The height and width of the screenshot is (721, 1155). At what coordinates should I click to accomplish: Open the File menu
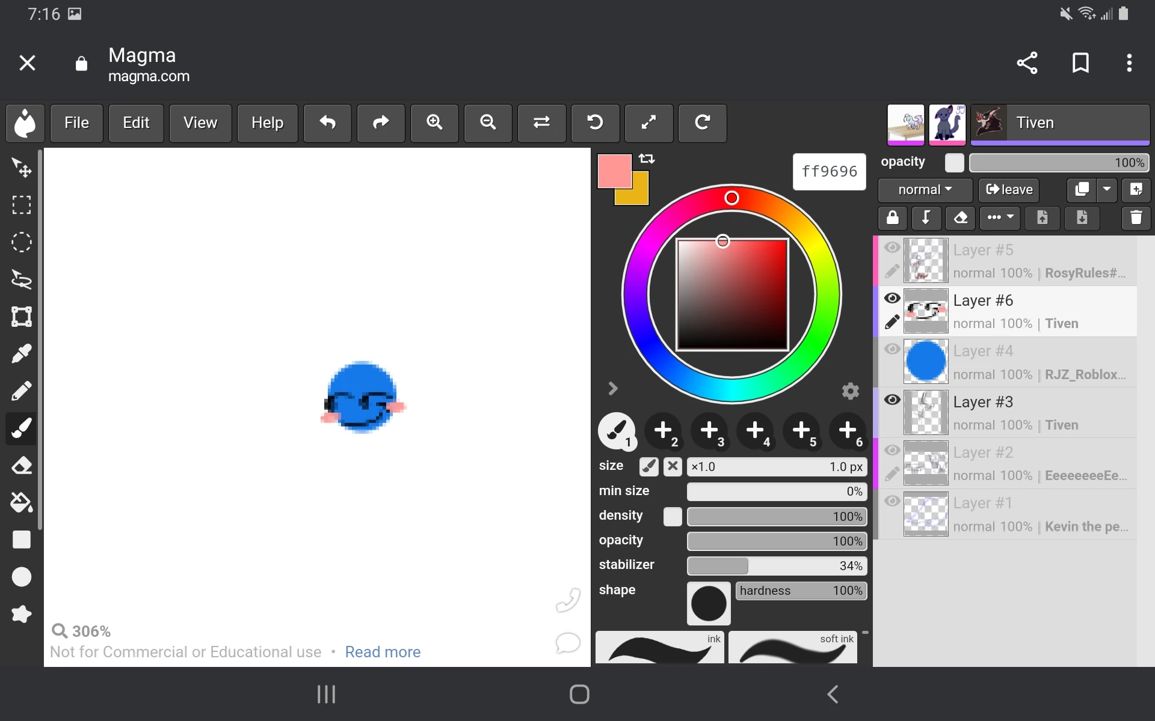tap(76, 123)
